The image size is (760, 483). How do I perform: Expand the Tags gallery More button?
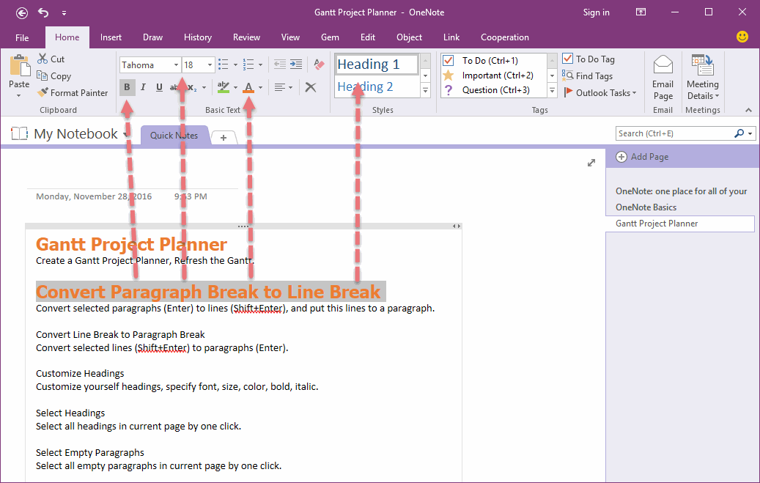click(x=552, y=91)
